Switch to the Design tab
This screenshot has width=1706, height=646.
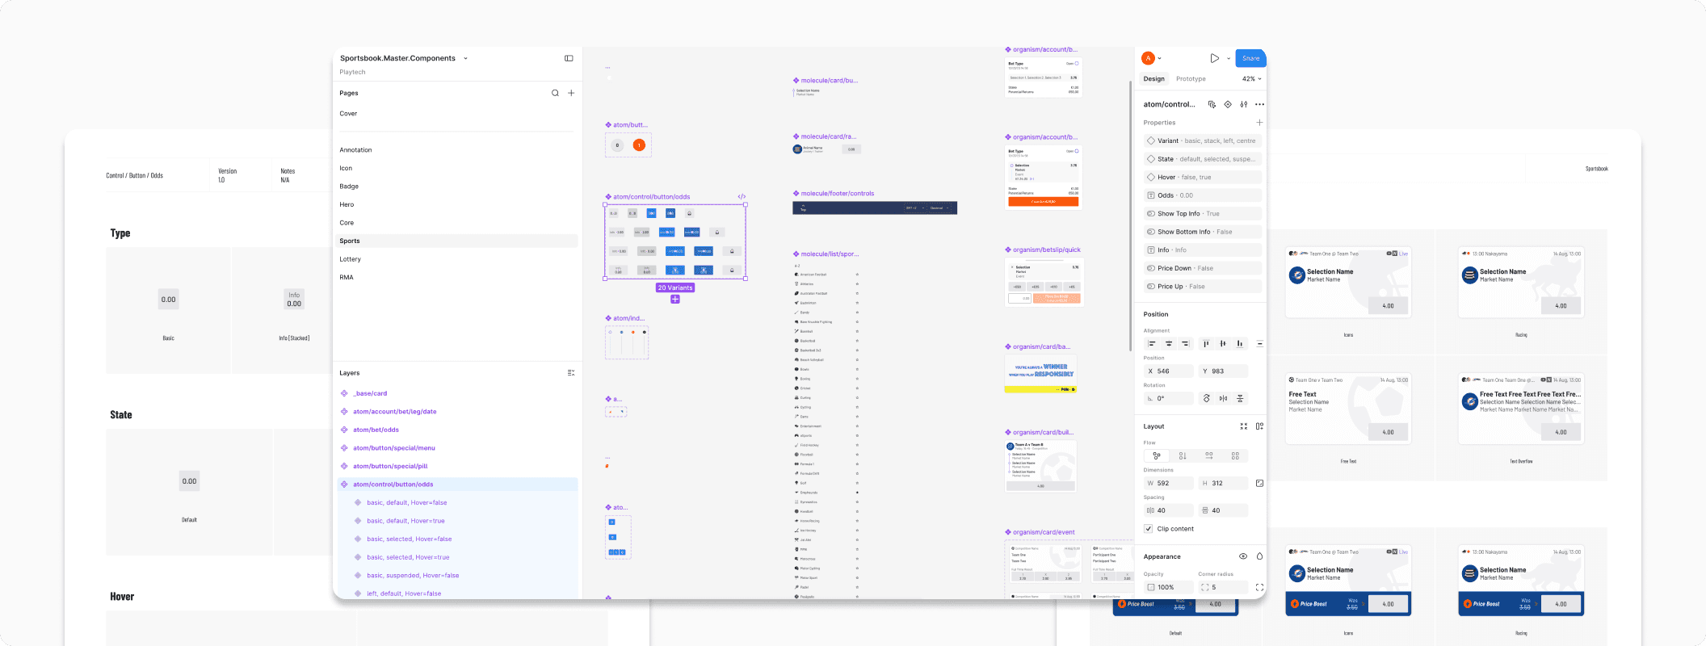1153,79
